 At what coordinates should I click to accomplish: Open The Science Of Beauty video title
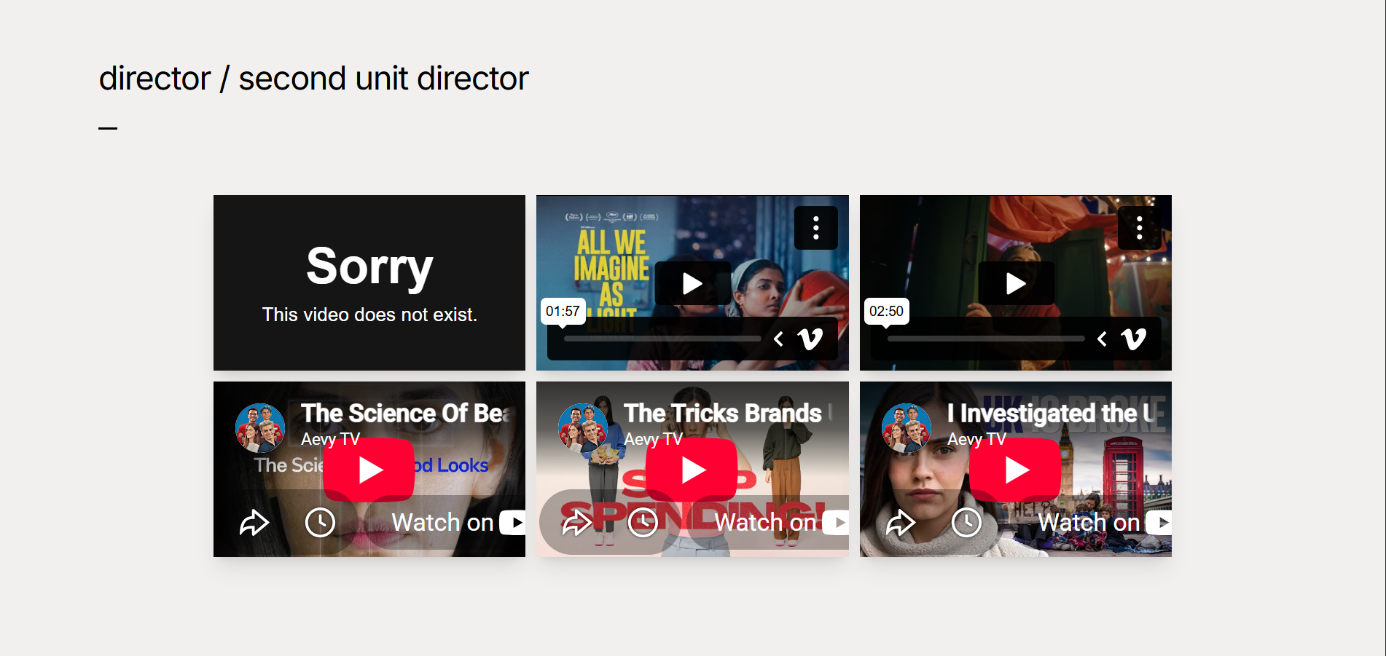click(405, 413)
